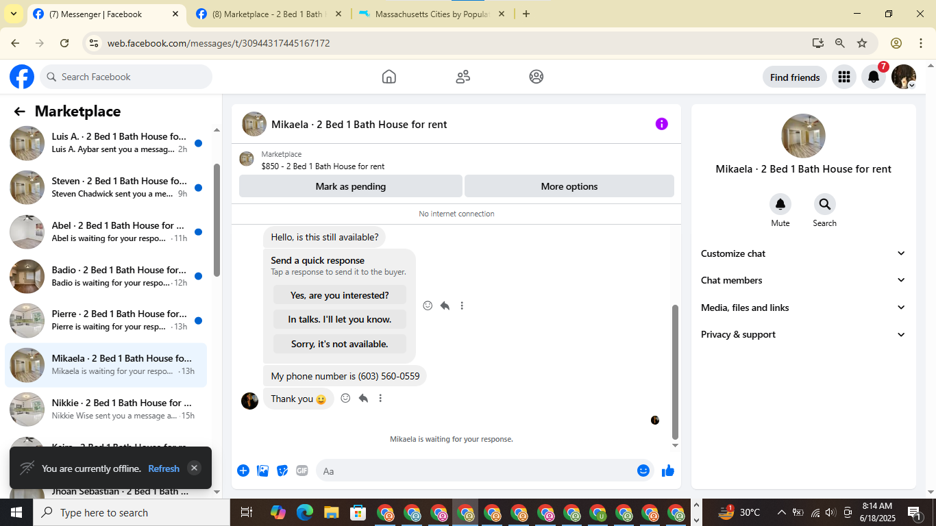936x526 pixels.
Task: Bookmark this page with star icon
Action: [x=862, y=43]
